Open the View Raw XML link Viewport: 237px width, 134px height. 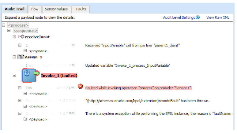(218, 17)
